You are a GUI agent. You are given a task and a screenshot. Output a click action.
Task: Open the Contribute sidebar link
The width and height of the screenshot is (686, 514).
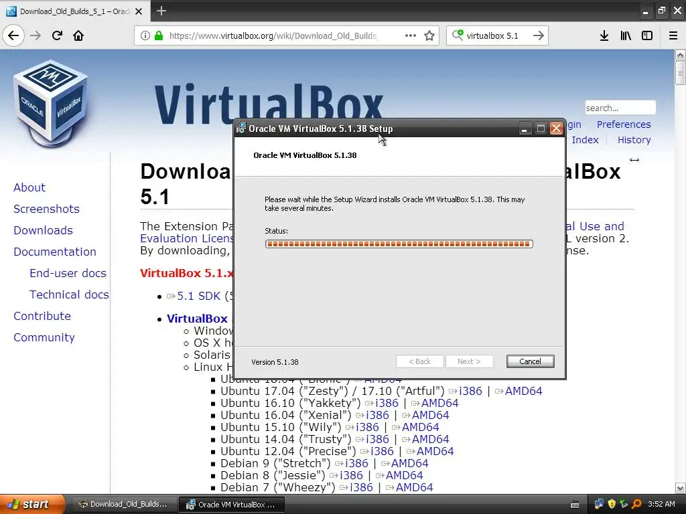tap(42, 316)
